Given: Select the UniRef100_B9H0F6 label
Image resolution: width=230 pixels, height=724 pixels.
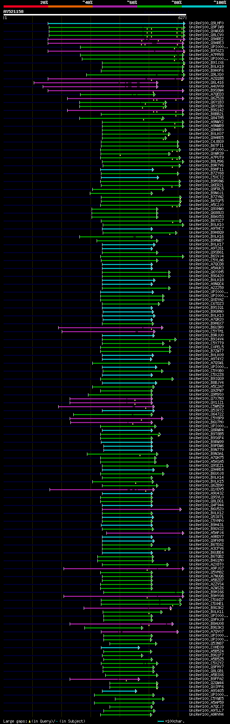Looking at the screenshot, I should pos(206,71).
